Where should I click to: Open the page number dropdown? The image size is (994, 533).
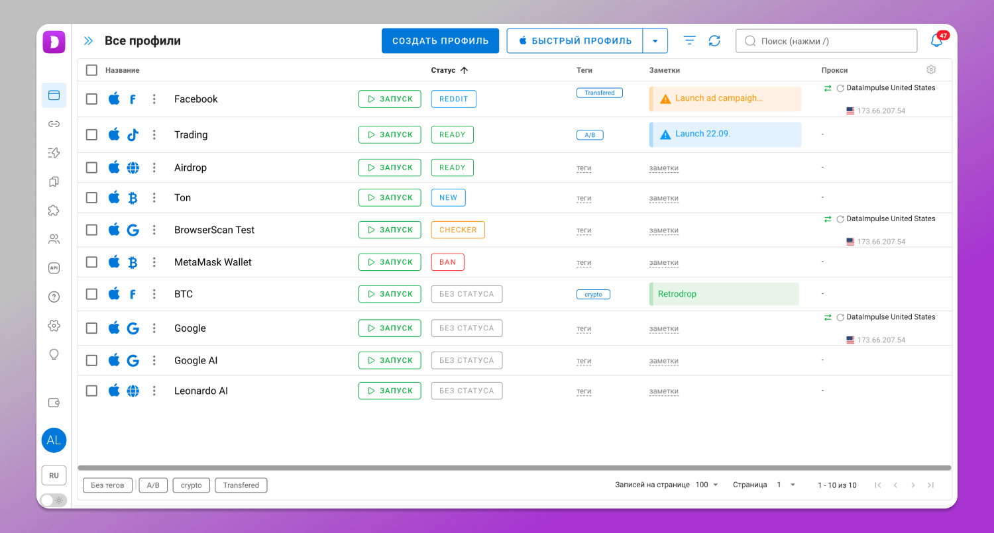click(786, 485)
